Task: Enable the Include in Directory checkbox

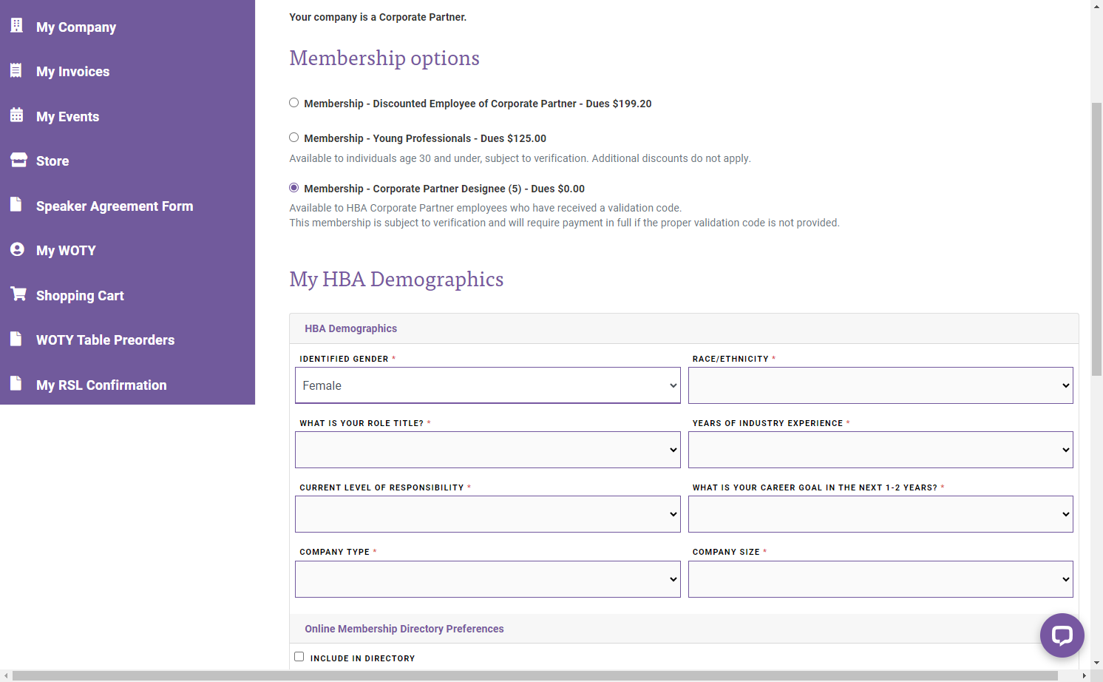Action: pyautogui.click(x=299, y=657)
